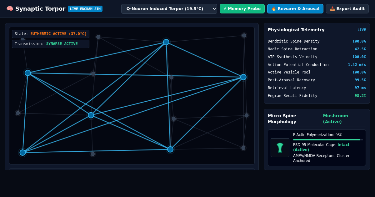375x197 pixels.
Task: Click the Nadir Spine Retraction value 42.5%
Action: pos(360,49)
